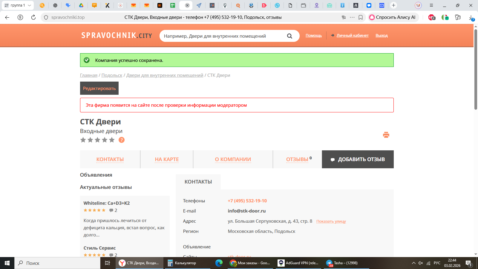The width and height of the screenshot is (478, 269).
Task: Open the 'Подольск' breadcrumb link
Action: click(112, 75)
